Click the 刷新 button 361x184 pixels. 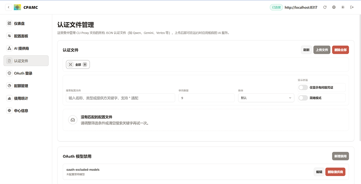point(306,50)
